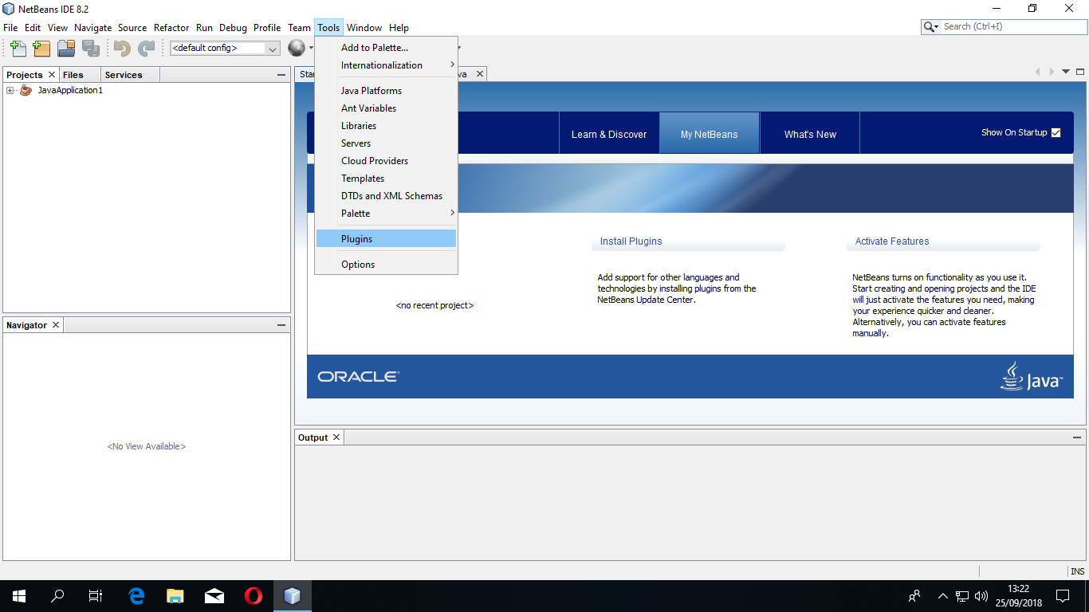Toggle the Show On Startup checkbox

tap(1056, 133)
